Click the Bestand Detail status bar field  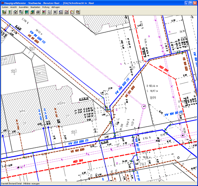(15, 183)
